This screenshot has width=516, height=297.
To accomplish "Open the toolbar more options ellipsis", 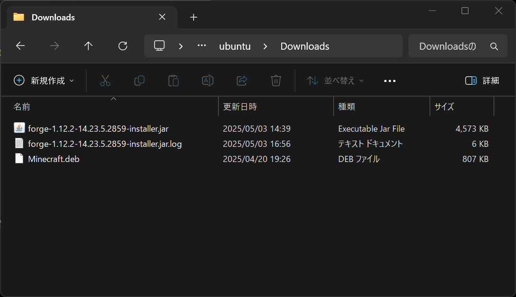I will 390,81.
